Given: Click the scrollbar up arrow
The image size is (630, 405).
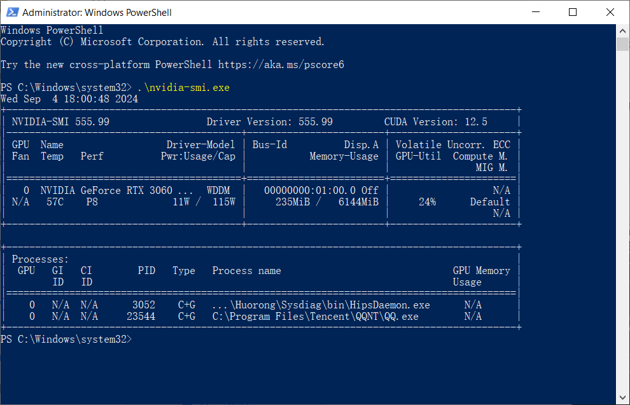Looking at the screenshot, I should (622, 31).
